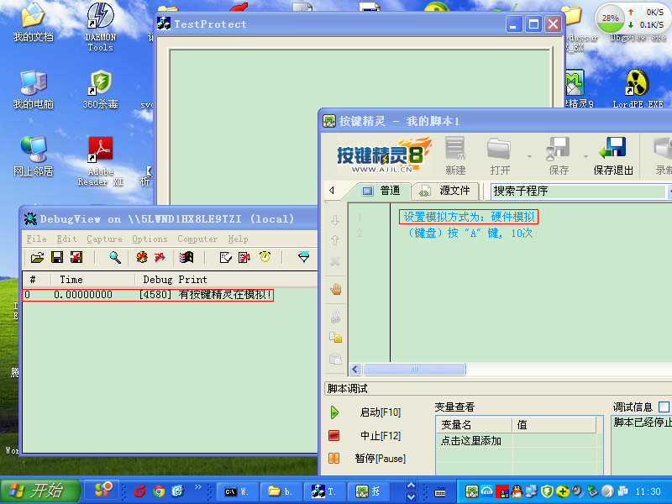Screen dimensions: 672x504
Task: Click the Chrome icon in quick launch
Action: [159, 491]
